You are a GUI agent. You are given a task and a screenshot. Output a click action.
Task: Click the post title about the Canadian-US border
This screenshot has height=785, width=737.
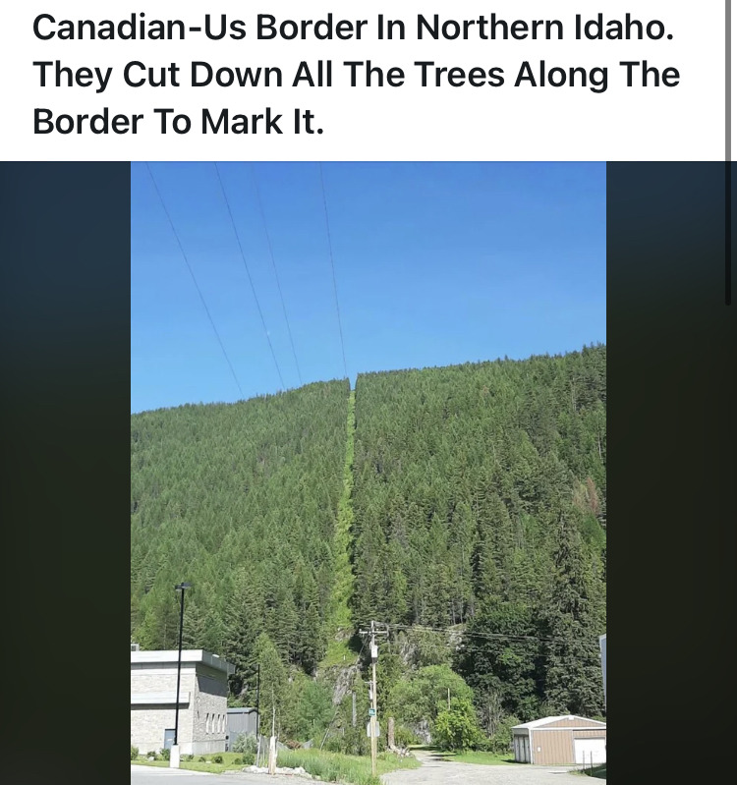[x=356, y=74]
